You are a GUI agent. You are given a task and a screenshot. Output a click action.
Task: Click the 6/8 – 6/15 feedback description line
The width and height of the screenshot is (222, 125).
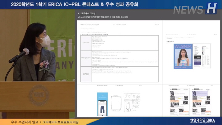[103, 17]
